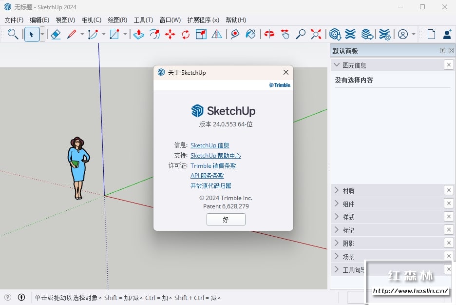
Task: Open the SketchUp 信息 link
Action: pos(209,145)
